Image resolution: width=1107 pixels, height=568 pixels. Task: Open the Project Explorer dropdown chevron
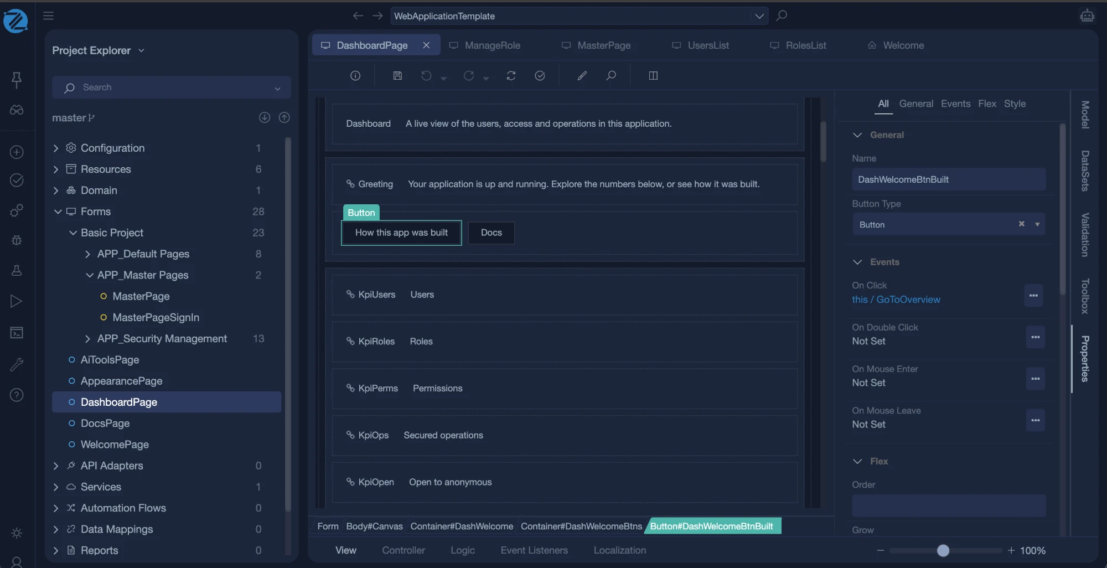tap(141, 50)
